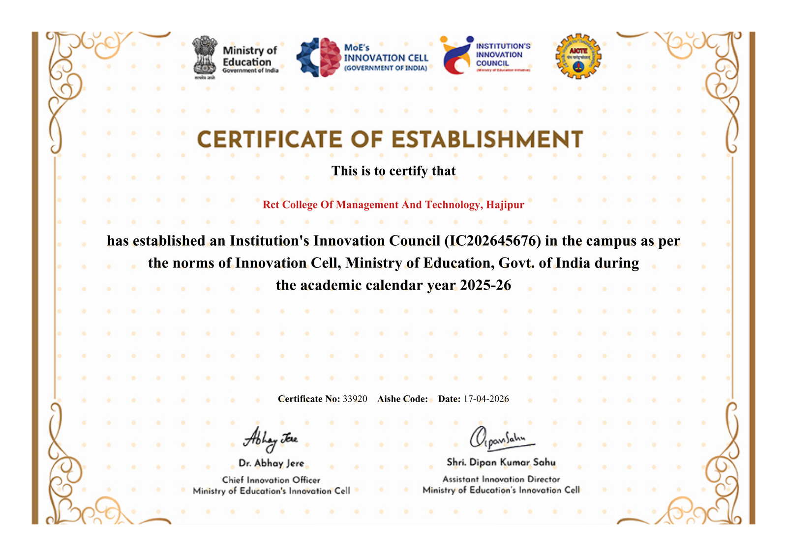Click the Certificate No 33920 text

tap(323, 399)
